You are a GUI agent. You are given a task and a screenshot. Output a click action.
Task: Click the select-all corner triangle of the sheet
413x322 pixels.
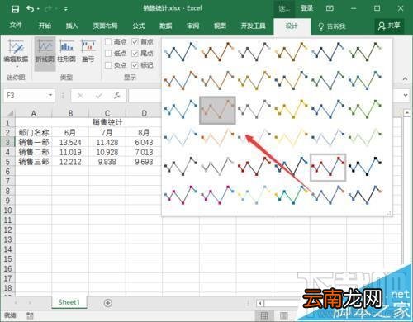[x=10, y=113]
